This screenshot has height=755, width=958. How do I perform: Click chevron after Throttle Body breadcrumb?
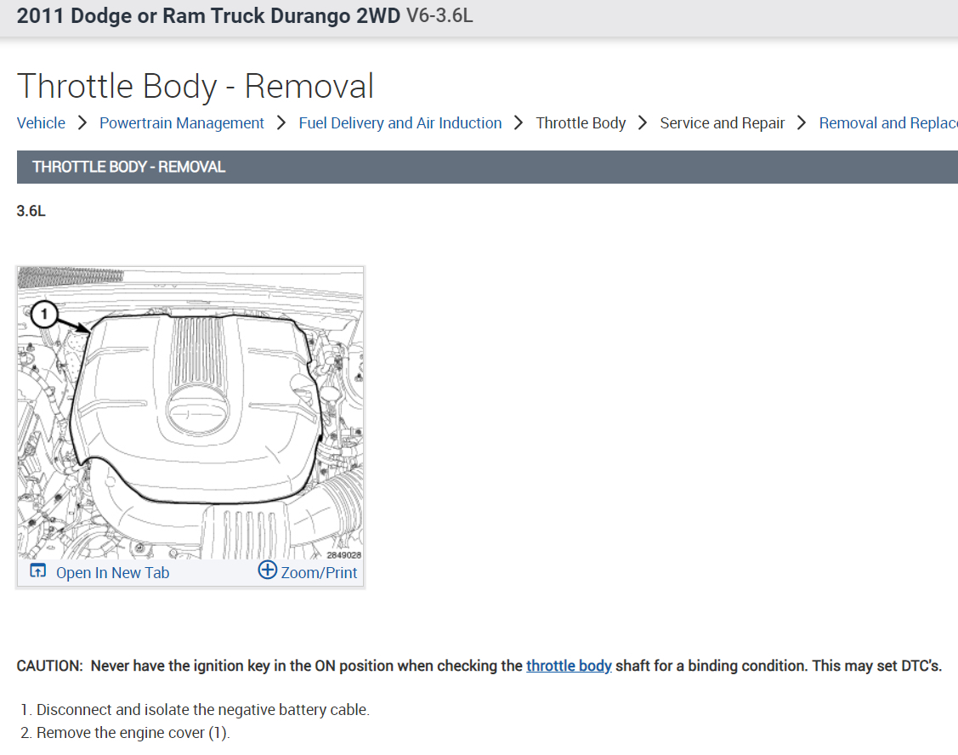point(643,123)
